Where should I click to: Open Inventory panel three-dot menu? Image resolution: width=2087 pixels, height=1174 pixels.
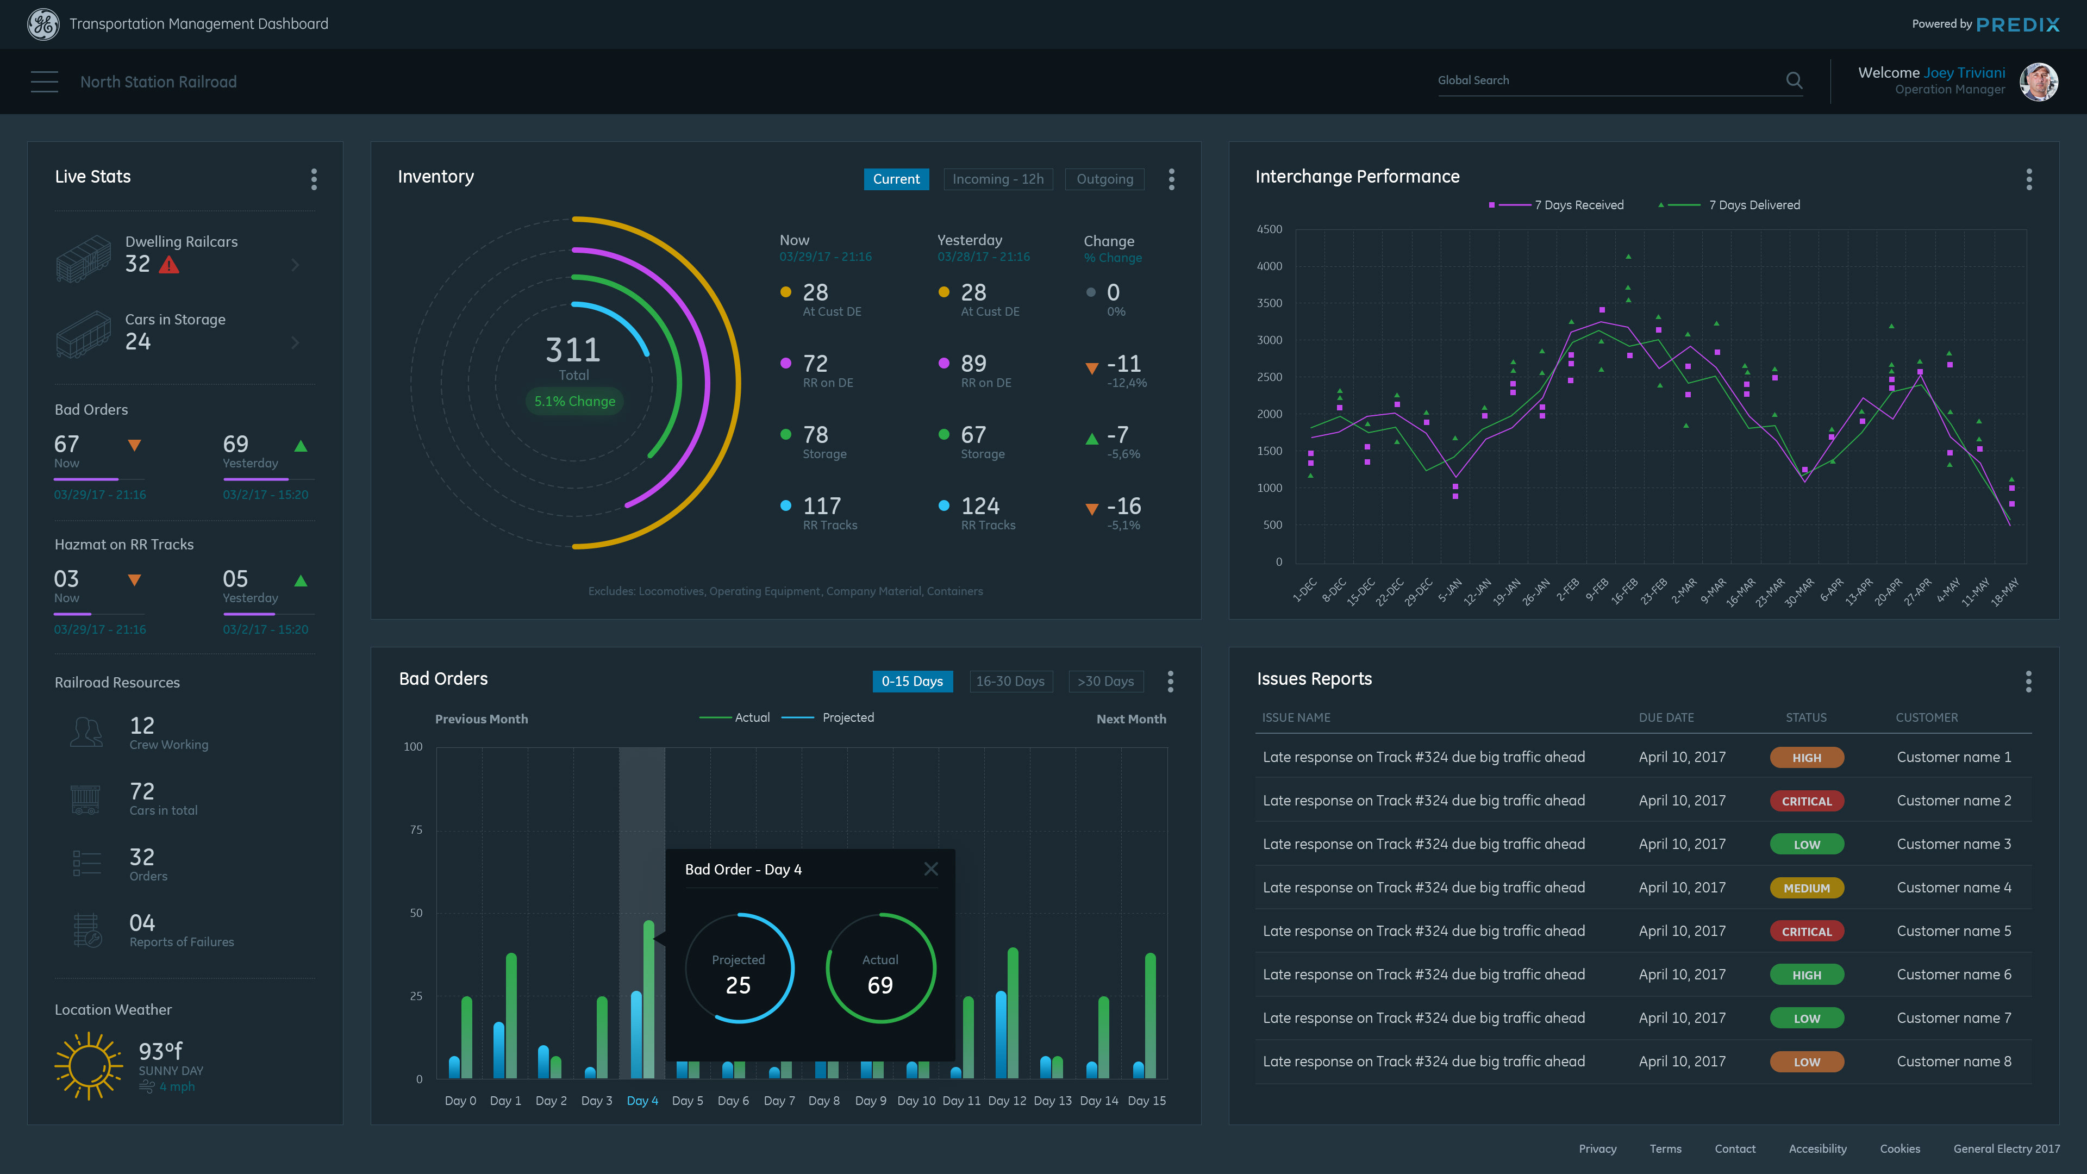tap(1172, 179)
